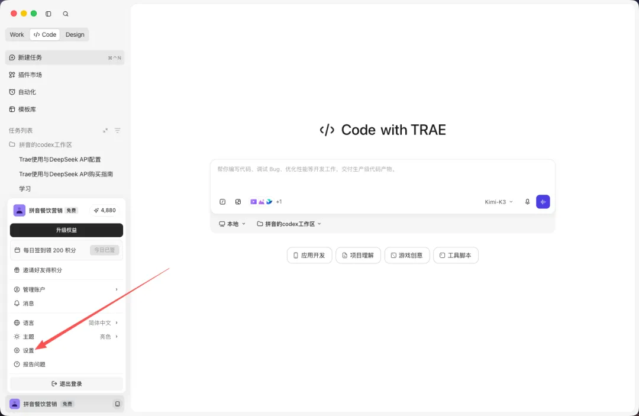Collapse all tasks icon beside 任务列表
This screenshot has height=416, width=639.
(105, 130)
